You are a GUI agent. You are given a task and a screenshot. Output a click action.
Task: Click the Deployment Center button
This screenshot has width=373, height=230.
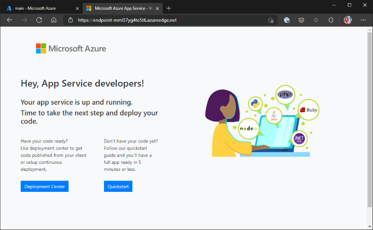pyautogui.click(x=44, y=186)
